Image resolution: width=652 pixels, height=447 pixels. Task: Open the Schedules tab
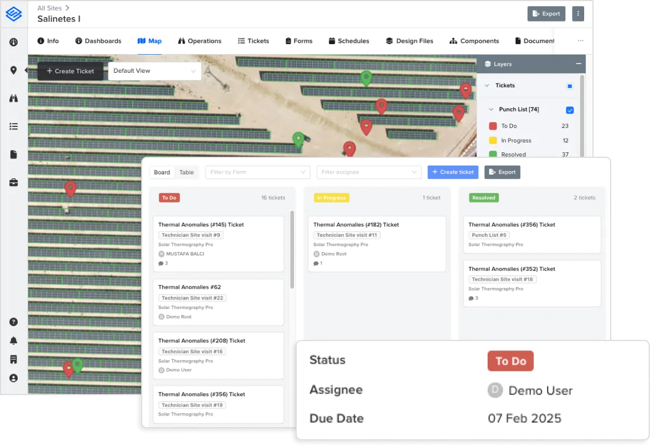tap(349, 41)
